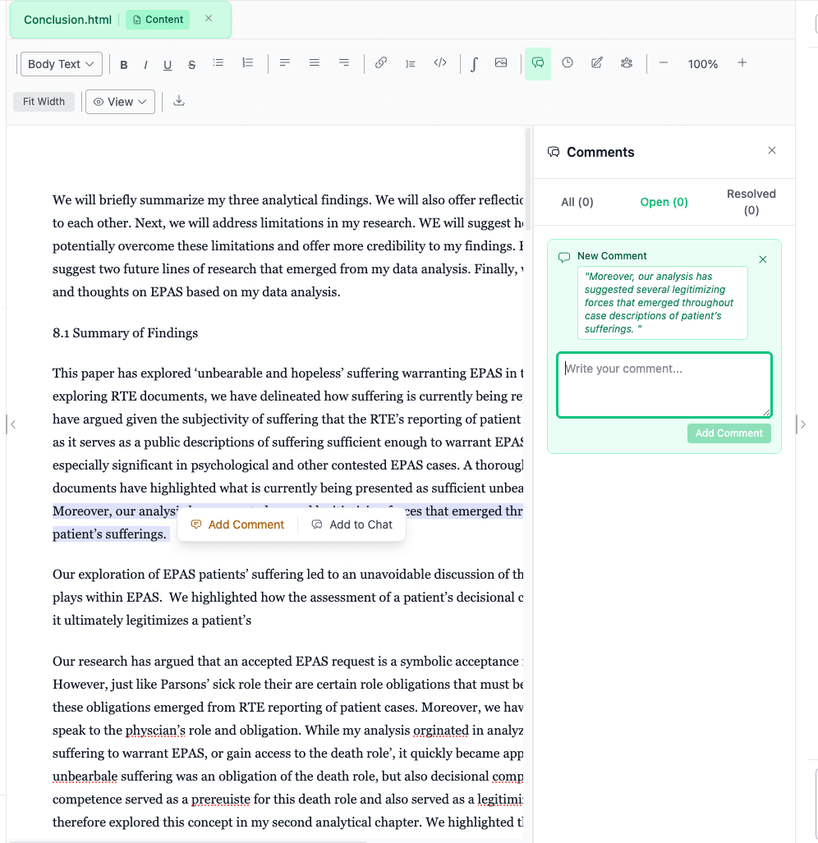Image resolution: width=818 pixels, height=843 pixels.
Task: Click the document vertical scrollbar
Action: 528,180
